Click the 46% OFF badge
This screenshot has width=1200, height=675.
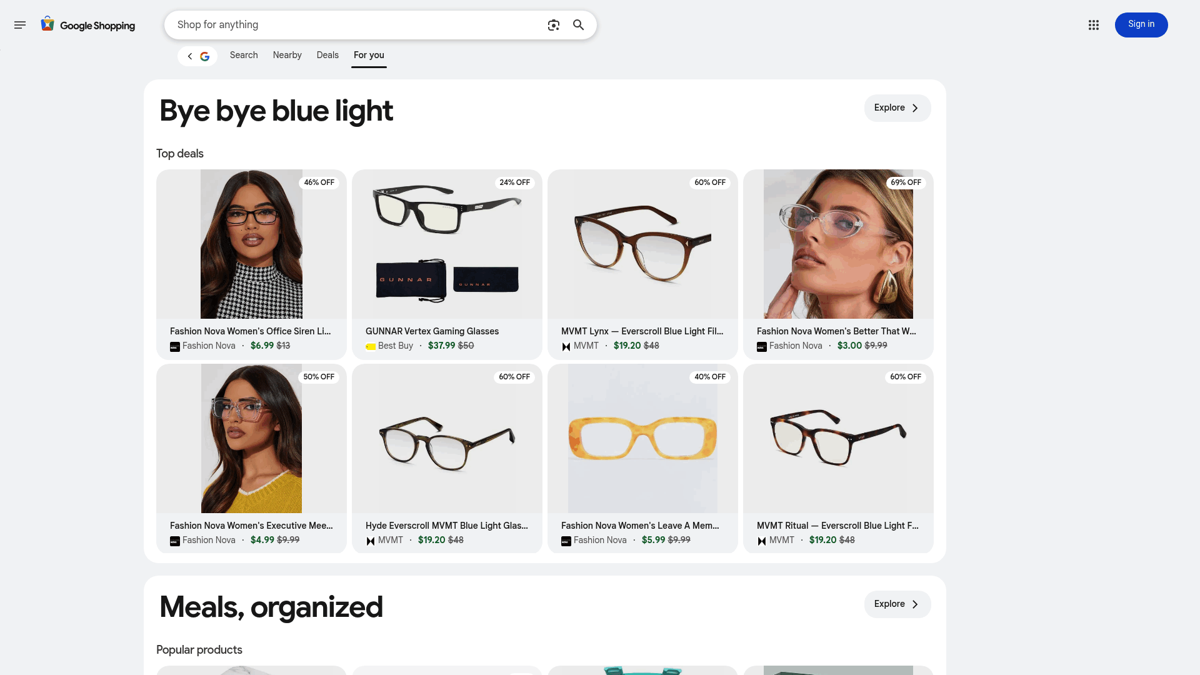tap(319, 182)
